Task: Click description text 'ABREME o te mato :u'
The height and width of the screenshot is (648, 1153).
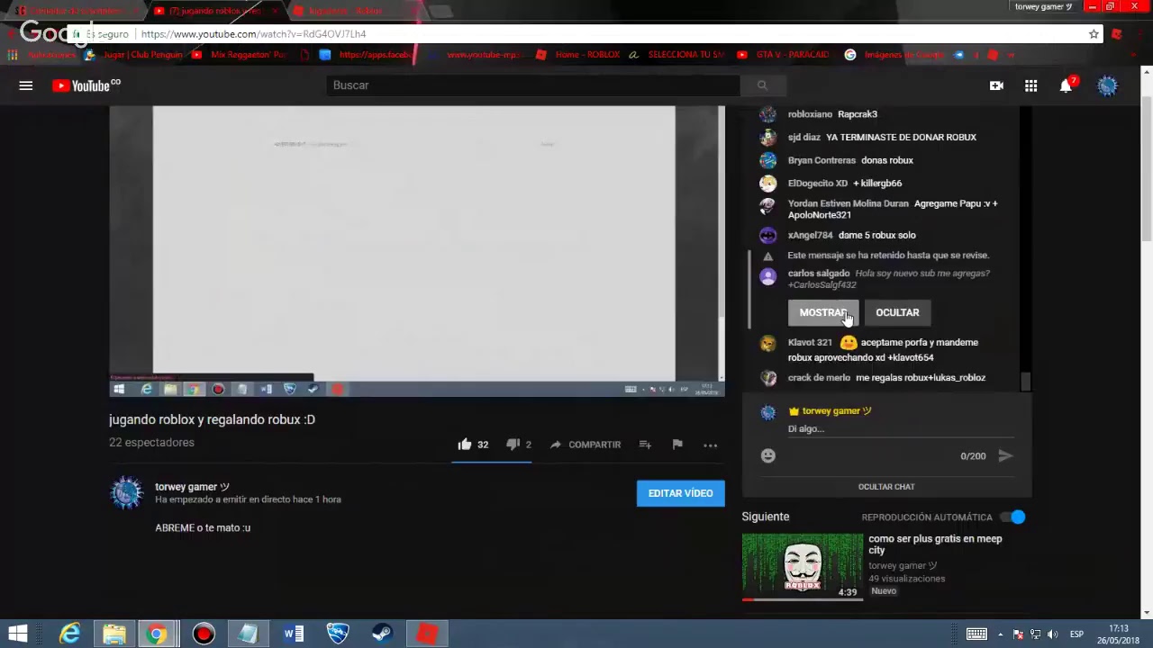Action: pyautogui.click(x=203, y=528)
